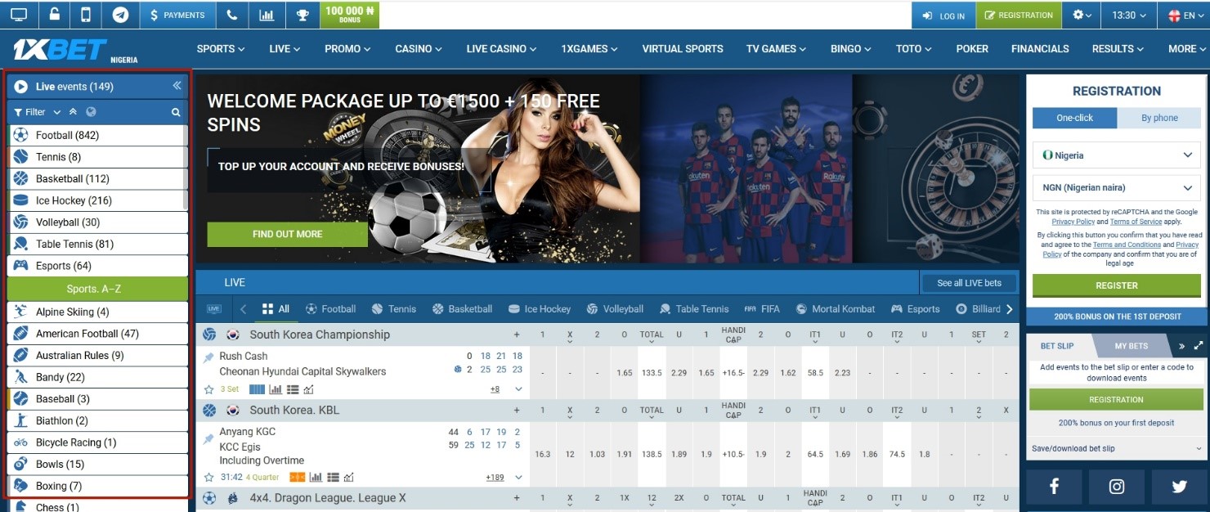Click the +189 more markets link
Viewport: 1210px width, 512px height.
(495, 477)
